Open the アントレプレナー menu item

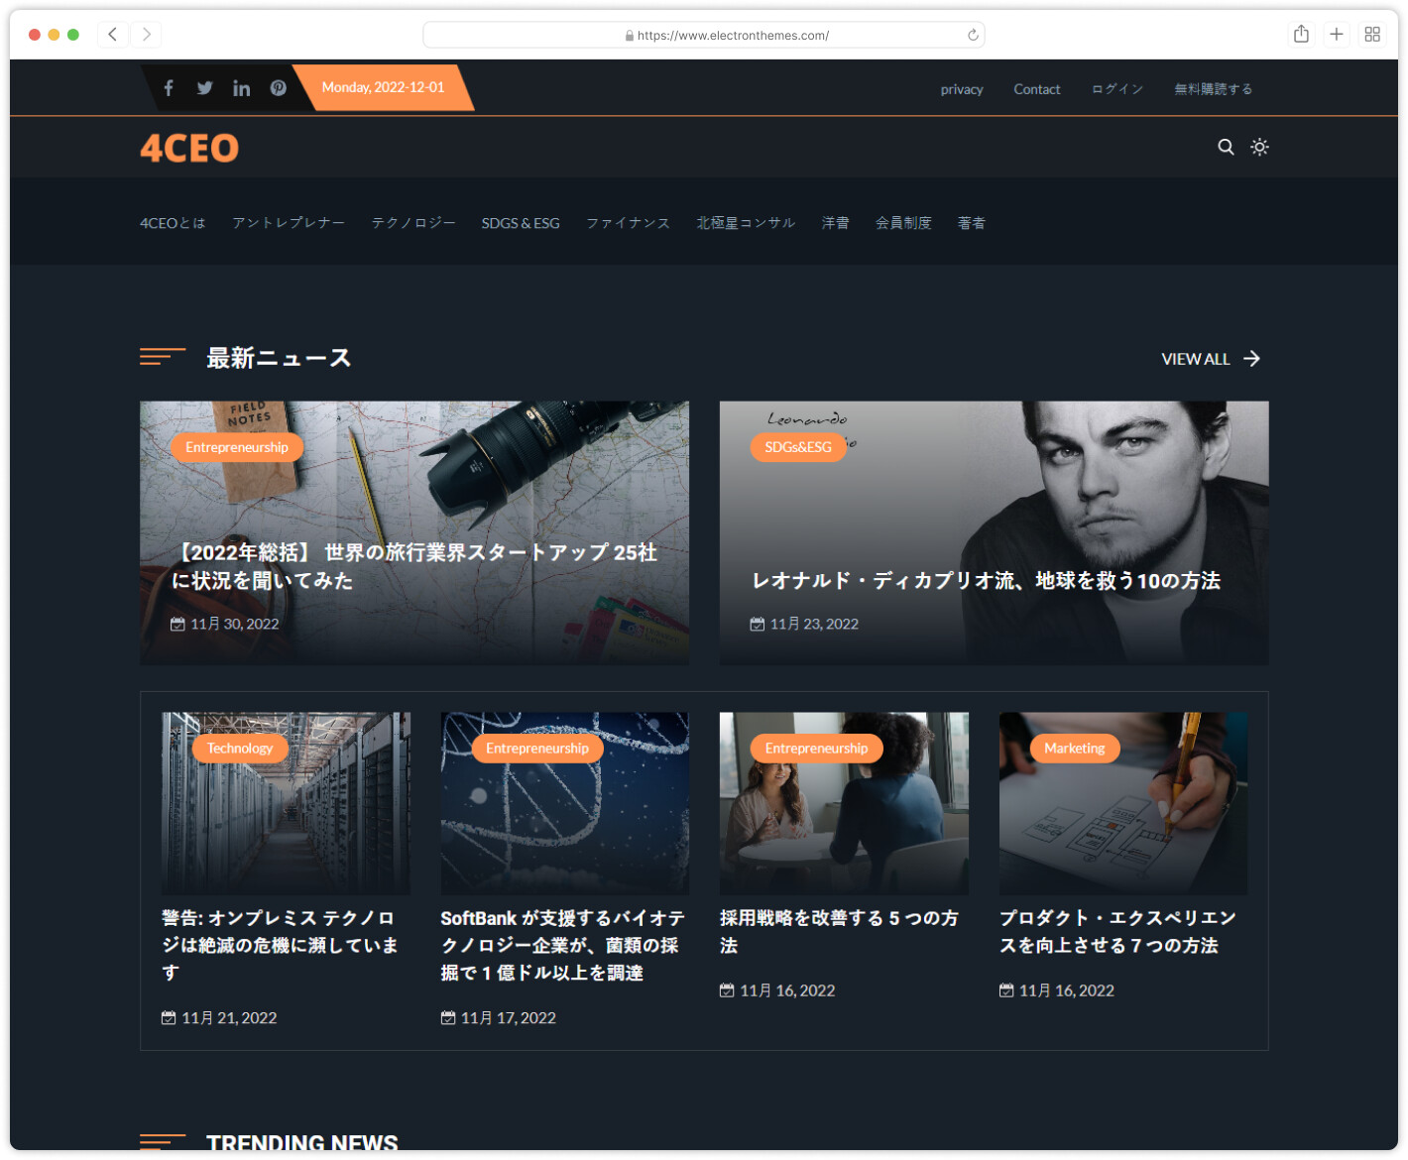[289, 223]
